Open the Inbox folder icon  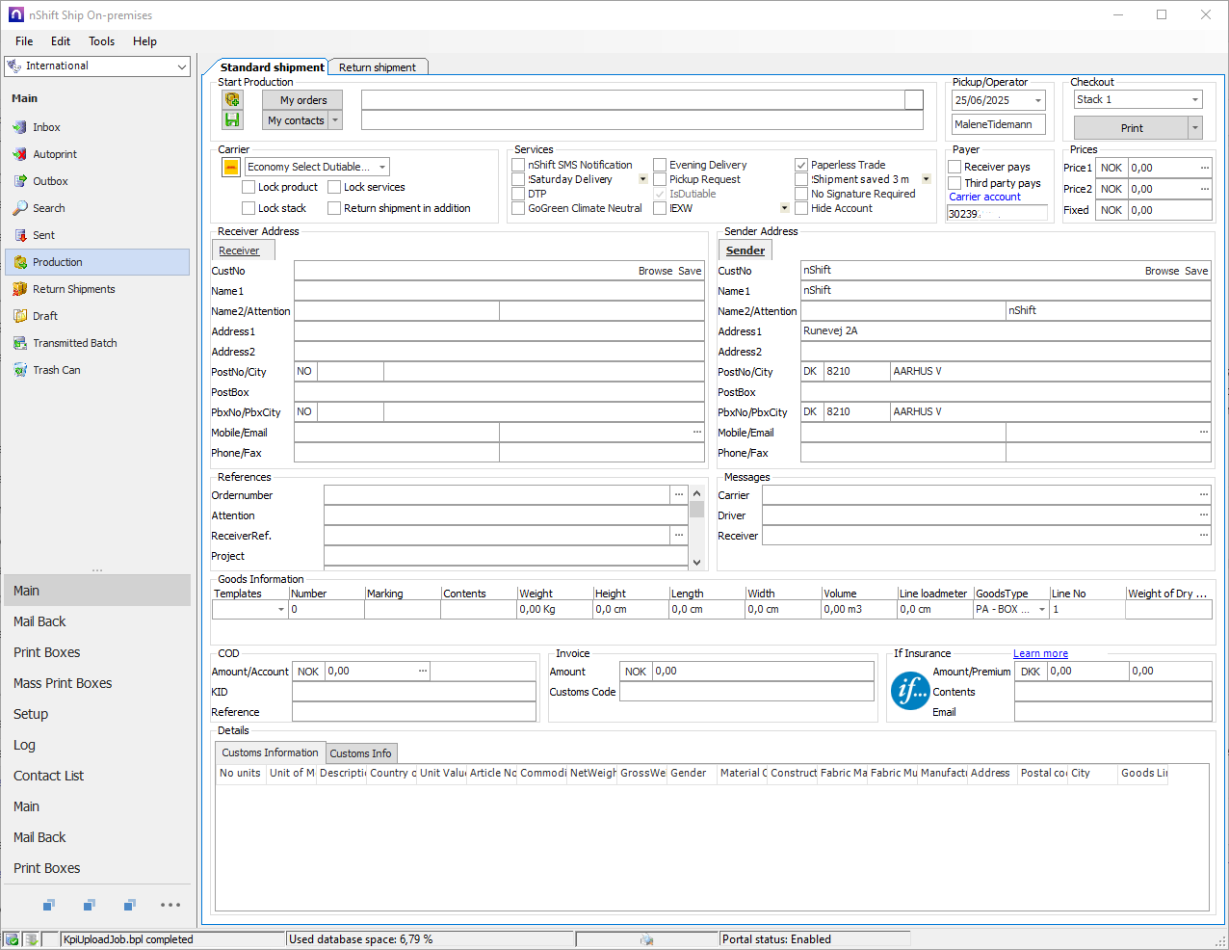[19, 127]
